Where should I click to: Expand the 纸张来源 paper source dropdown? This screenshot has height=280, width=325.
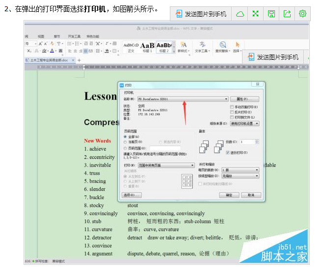[x=244, y=124]
